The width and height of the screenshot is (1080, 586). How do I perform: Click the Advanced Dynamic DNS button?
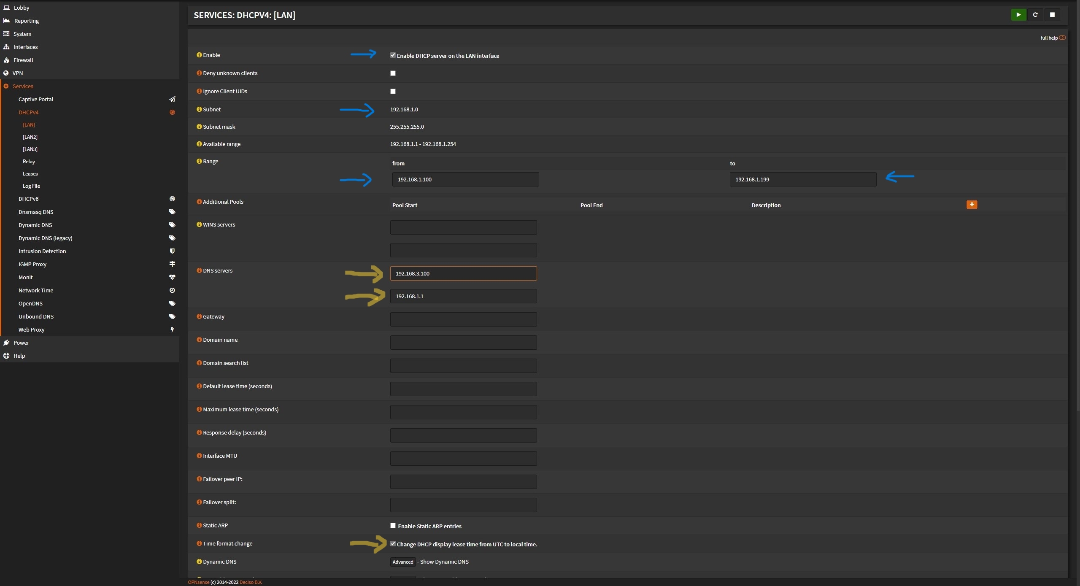(402, 562)
